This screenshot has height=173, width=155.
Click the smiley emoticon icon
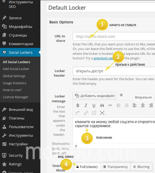coord(121,95)
